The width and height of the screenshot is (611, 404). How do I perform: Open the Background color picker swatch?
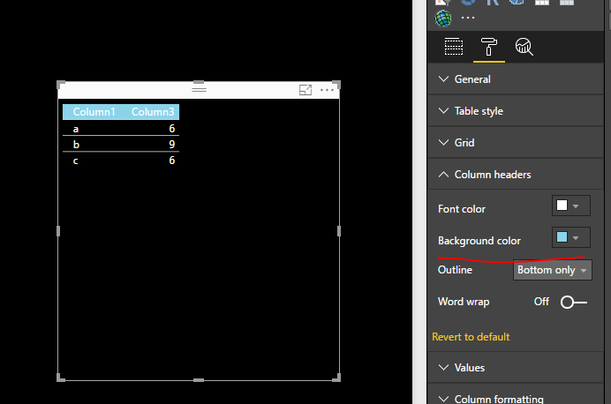[x=571, y=237]
